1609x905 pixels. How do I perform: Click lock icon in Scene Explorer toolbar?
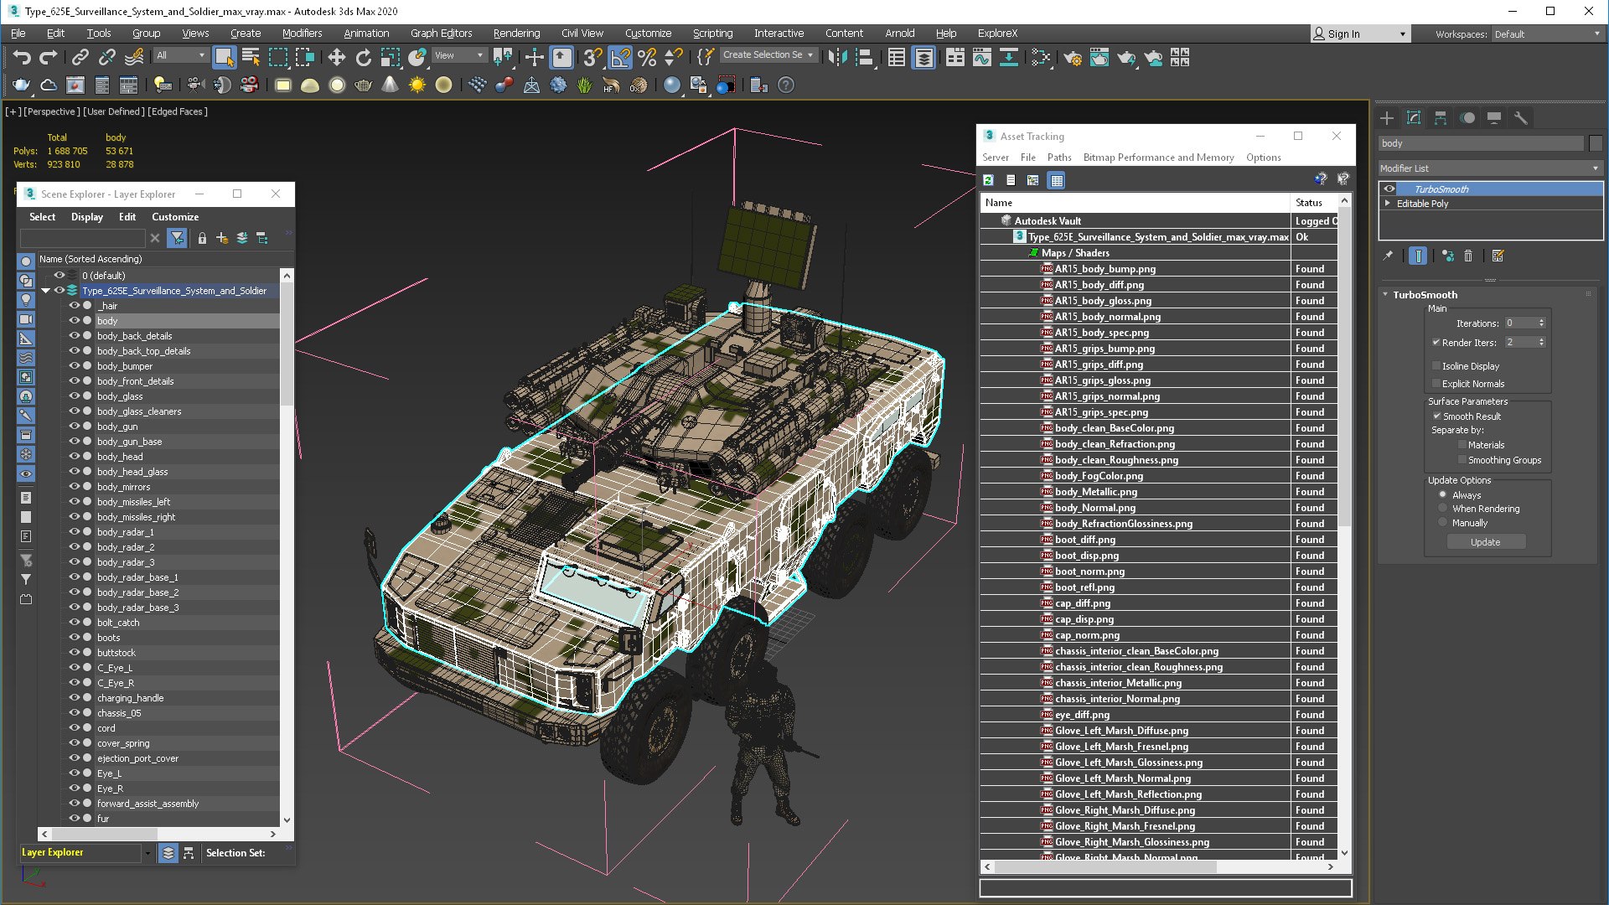202,238
